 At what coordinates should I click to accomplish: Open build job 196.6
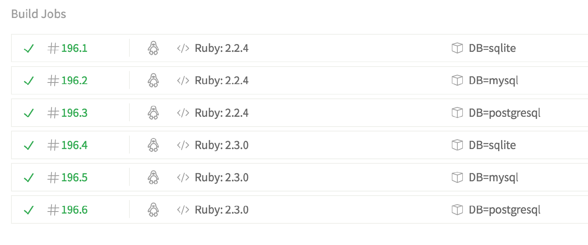(x=74, y=210)
